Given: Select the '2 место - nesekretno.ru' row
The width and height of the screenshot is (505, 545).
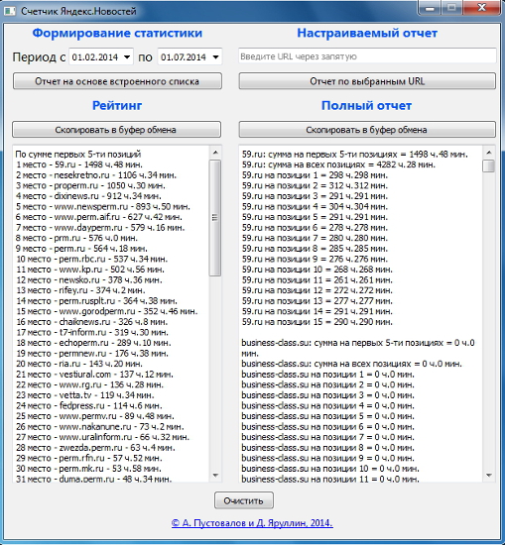Looking at the screenshot, I should point(96,174).
